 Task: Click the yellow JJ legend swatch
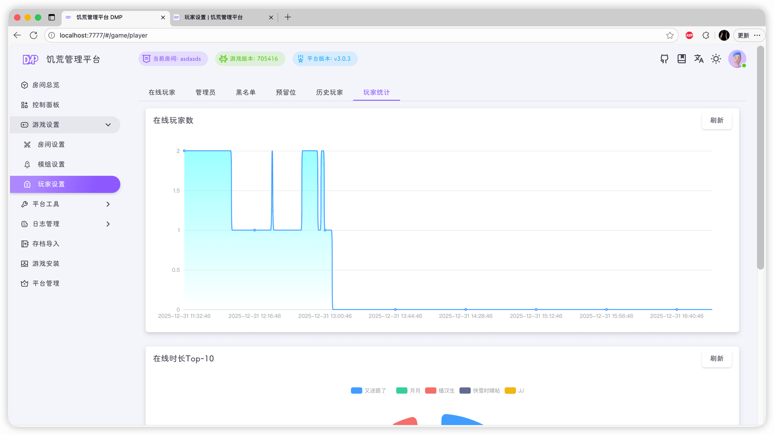tap(510, 391)
